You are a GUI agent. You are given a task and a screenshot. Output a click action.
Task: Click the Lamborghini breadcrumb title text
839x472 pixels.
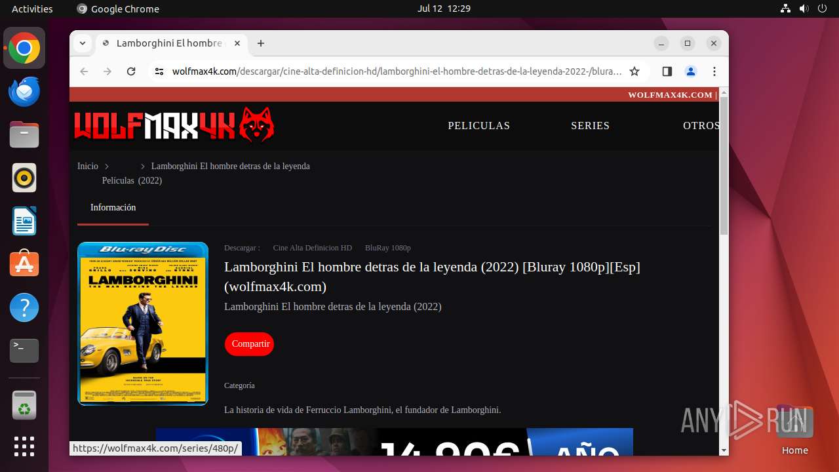(x=231, y=167)
